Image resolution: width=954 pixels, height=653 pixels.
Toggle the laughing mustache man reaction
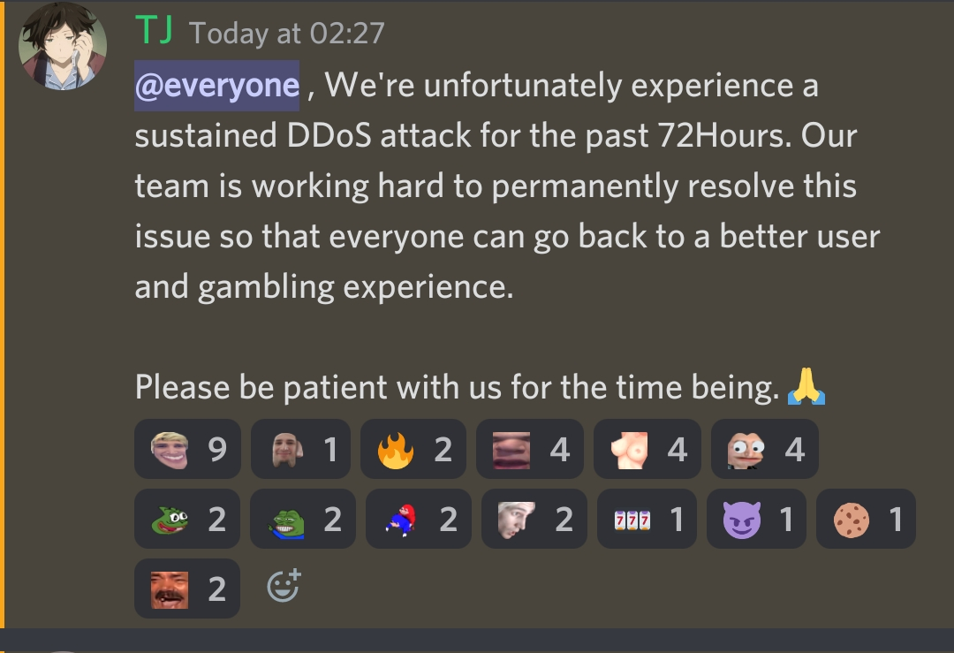tap(187, 588)
